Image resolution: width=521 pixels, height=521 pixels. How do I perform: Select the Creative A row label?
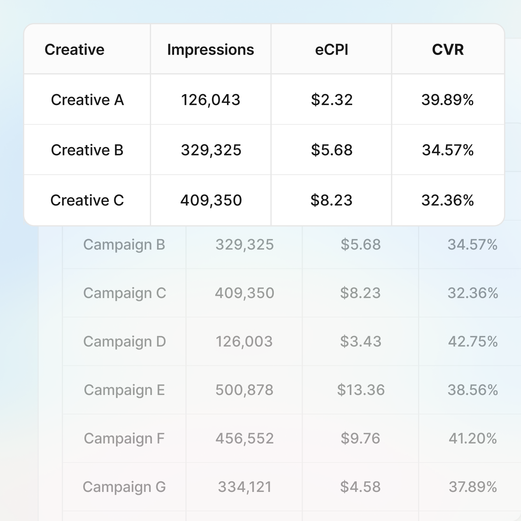[x=87, y=100]
